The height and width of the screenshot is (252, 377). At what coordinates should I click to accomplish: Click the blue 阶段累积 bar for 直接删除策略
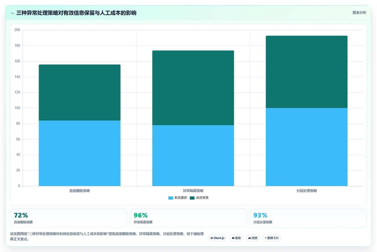coord(80,153)
